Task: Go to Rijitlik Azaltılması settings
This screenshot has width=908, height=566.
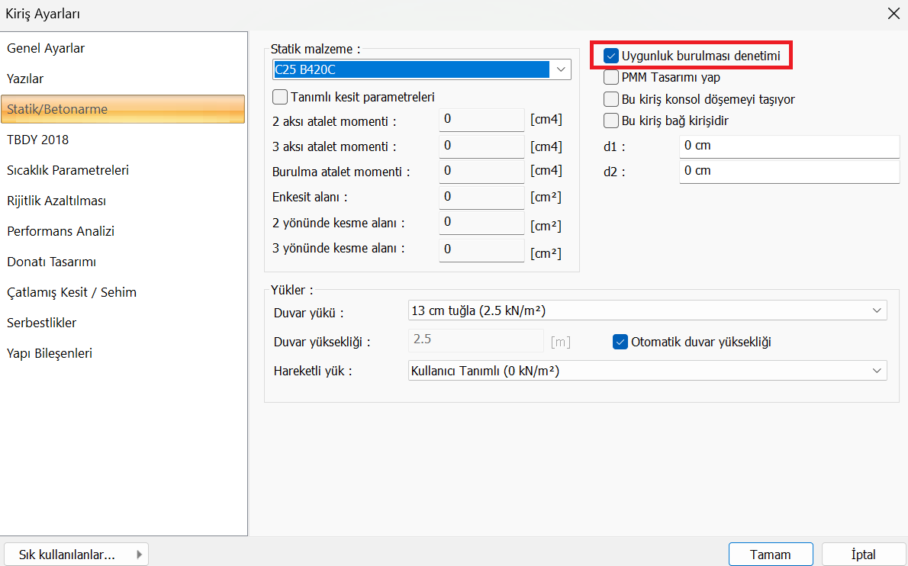Action: pos(56,201)
